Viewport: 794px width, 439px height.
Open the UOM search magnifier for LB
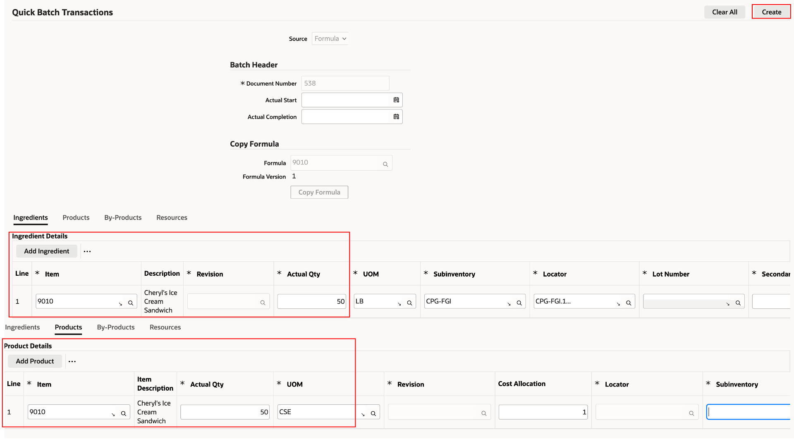(410, 301)
